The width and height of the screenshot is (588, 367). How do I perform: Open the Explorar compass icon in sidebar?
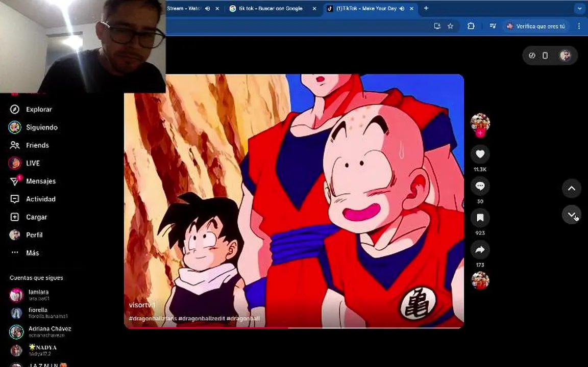(x=15, y=110)
